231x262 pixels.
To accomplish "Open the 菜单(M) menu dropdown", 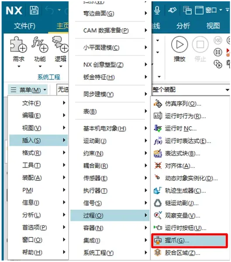I will (28, 90).
